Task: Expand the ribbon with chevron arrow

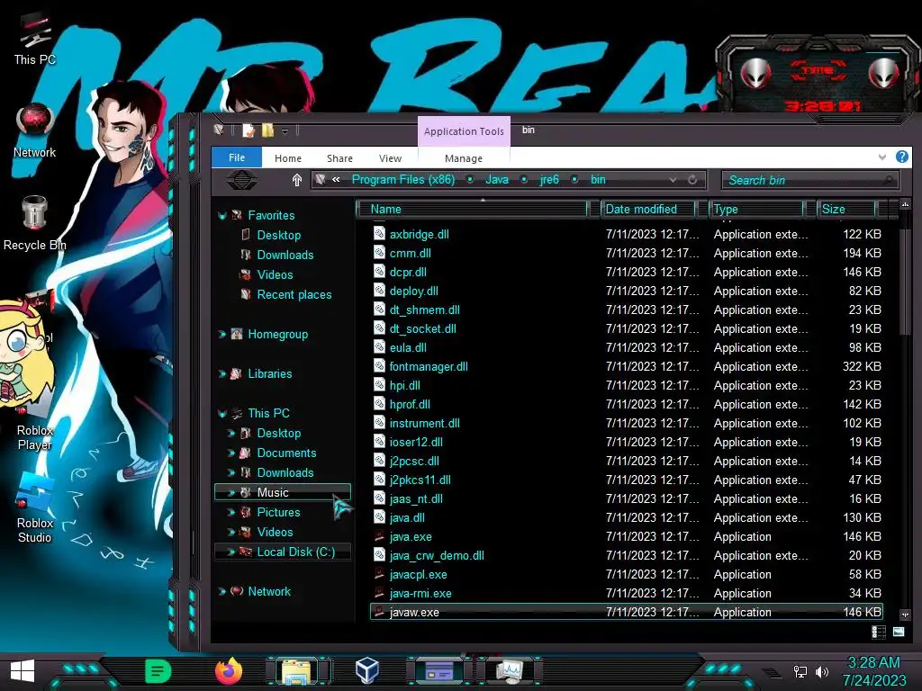Action: click(x=882, y=157)
